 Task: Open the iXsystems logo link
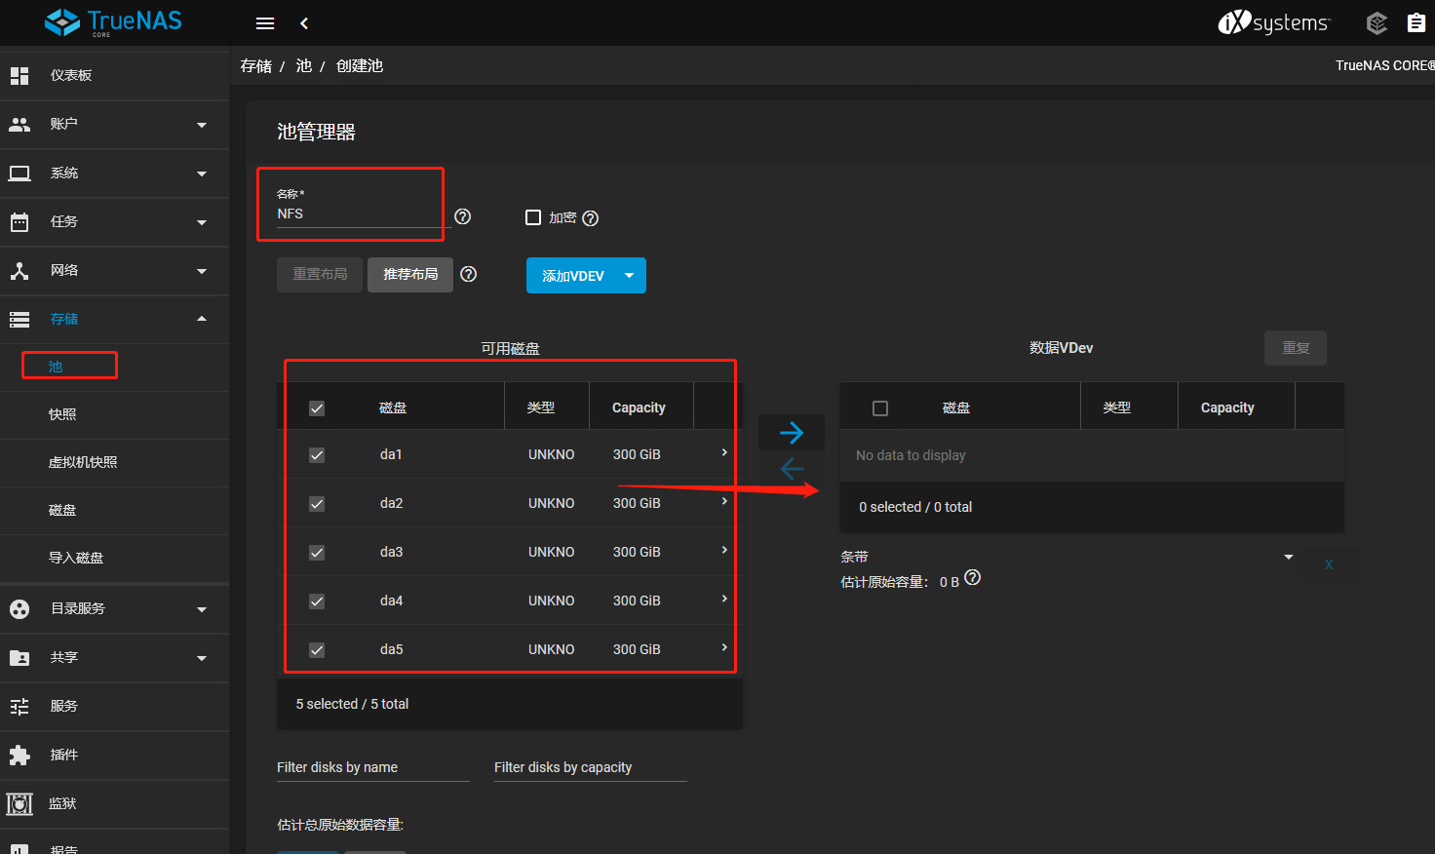pyautogui.click(x=1273, y=22)
